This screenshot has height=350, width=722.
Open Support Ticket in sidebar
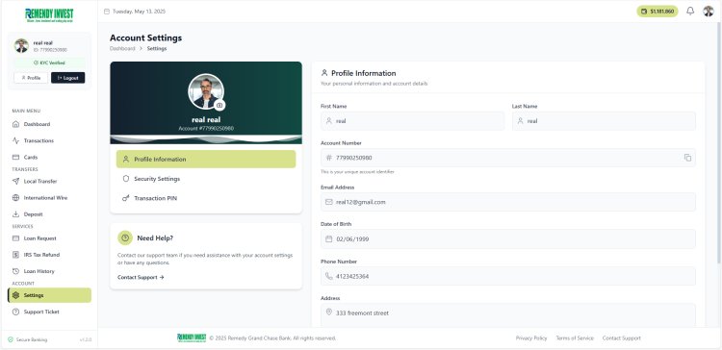(x=49, y=312)
